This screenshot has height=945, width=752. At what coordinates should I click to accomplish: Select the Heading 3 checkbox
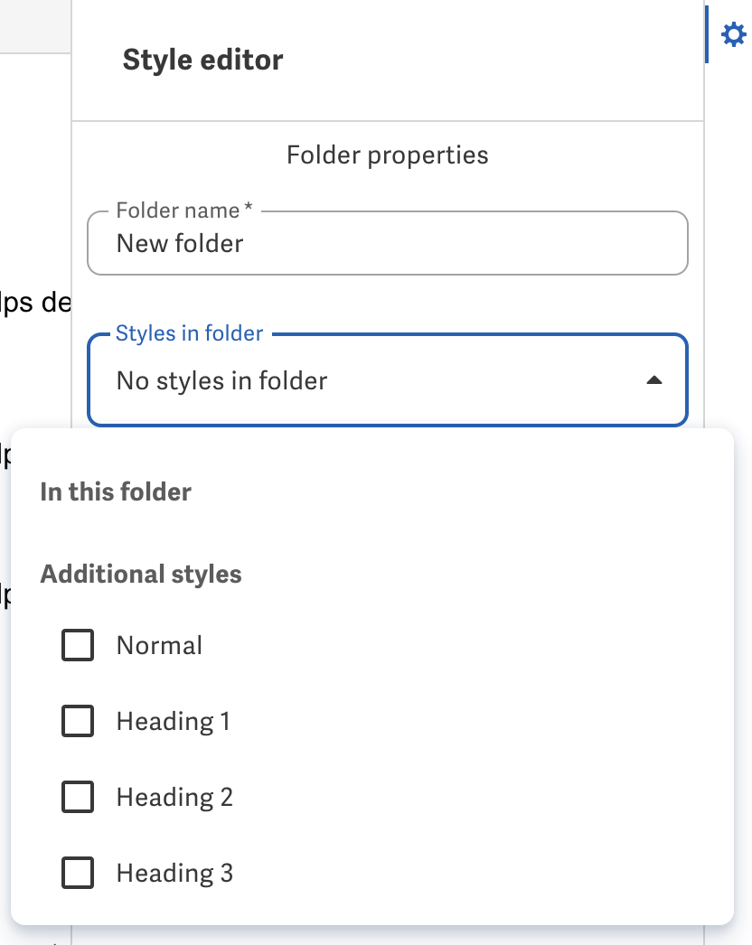point(78,873)
